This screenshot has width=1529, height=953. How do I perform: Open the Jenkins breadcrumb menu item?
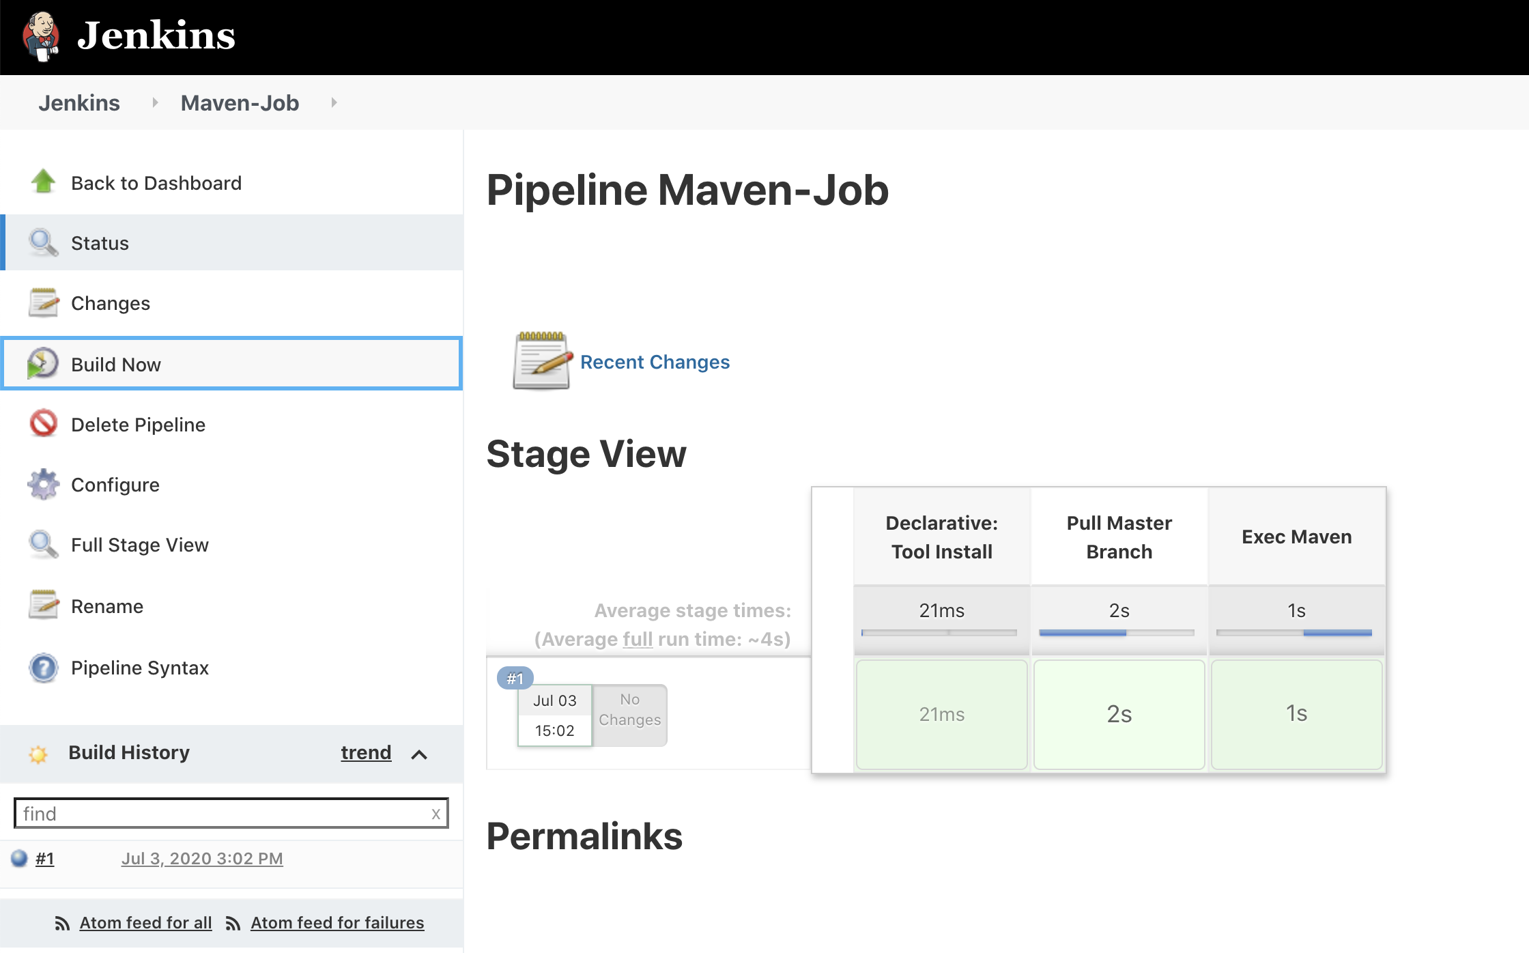(79, 102)
